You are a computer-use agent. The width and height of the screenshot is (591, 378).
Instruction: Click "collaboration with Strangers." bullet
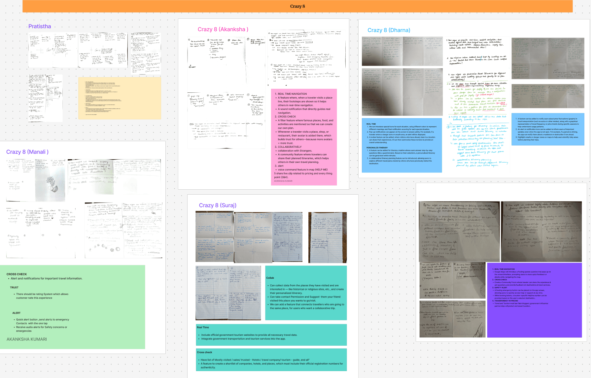[295, 151]
